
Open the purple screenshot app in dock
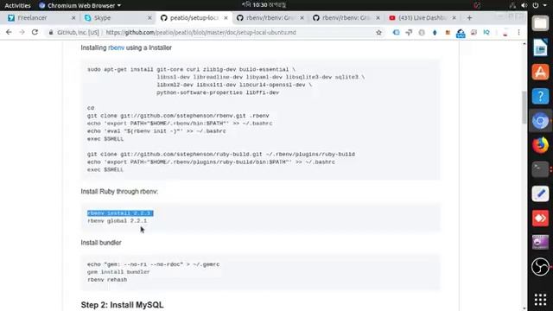540,243
